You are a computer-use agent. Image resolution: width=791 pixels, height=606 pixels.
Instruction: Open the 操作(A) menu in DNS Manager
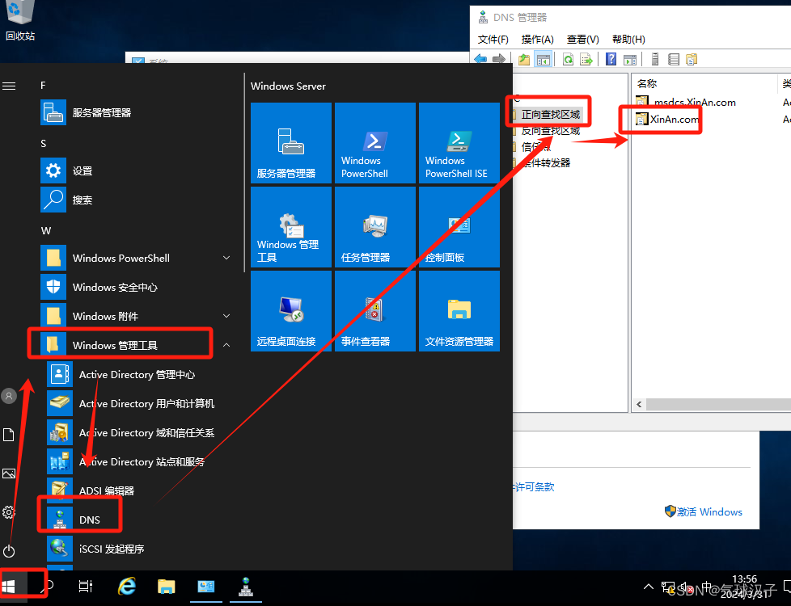point(537,40)
